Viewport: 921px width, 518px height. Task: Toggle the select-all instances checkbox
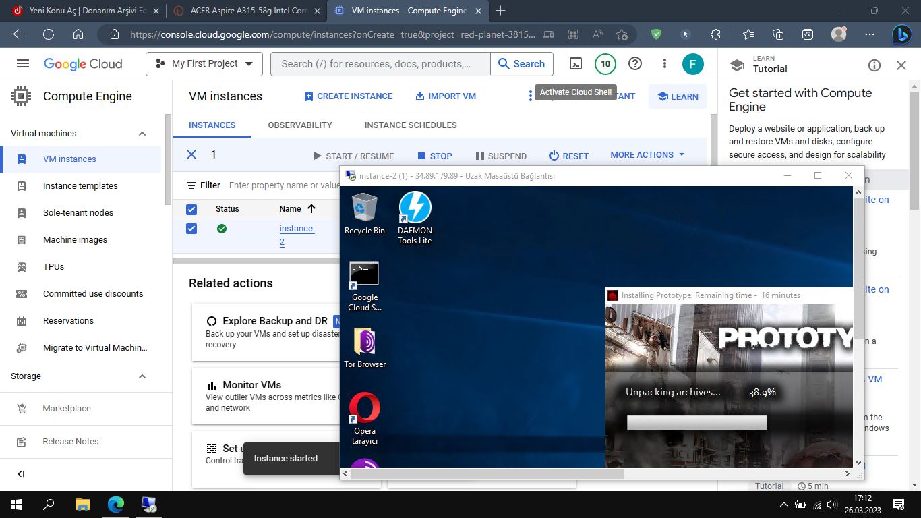pyautogui.click(x=191, y=209)
